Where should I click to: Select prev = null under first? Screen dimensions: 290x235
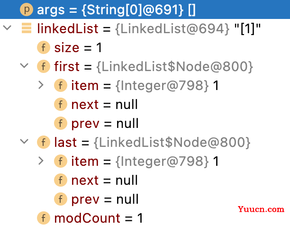[x=145, y=123]
